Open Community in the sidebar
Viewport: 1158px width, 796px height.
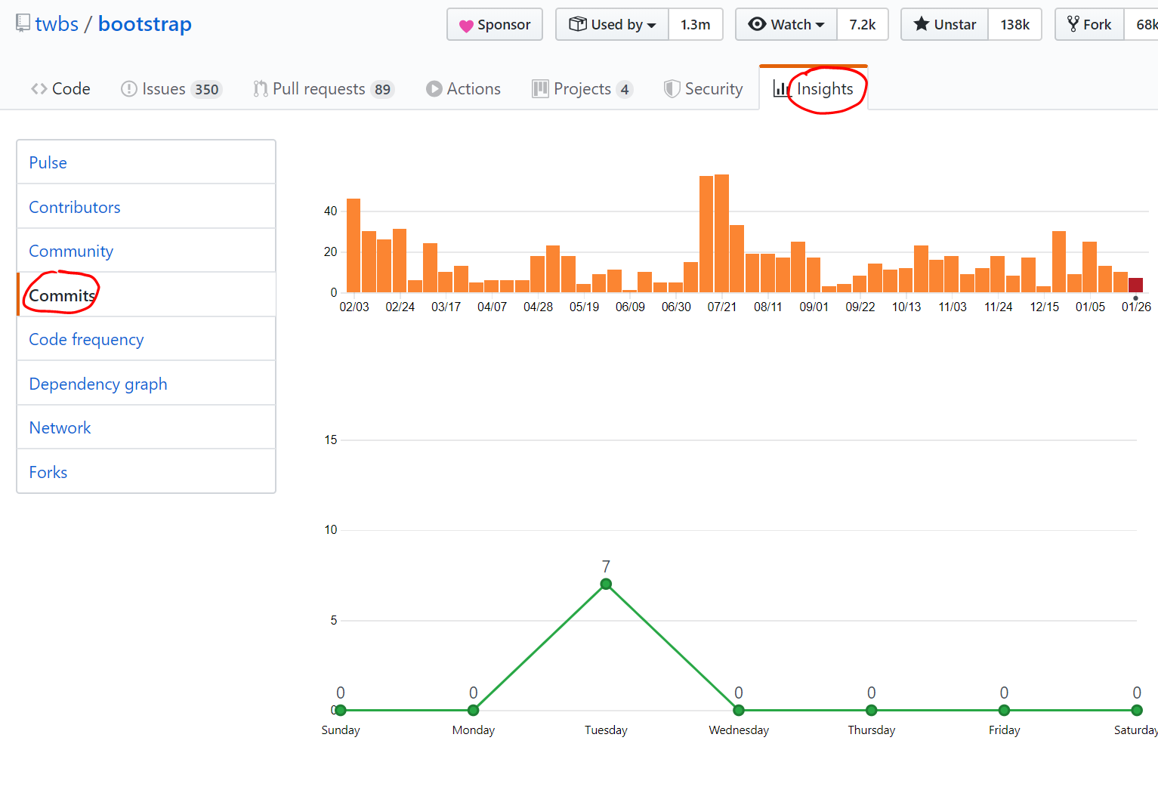click(x=146, y=251)
